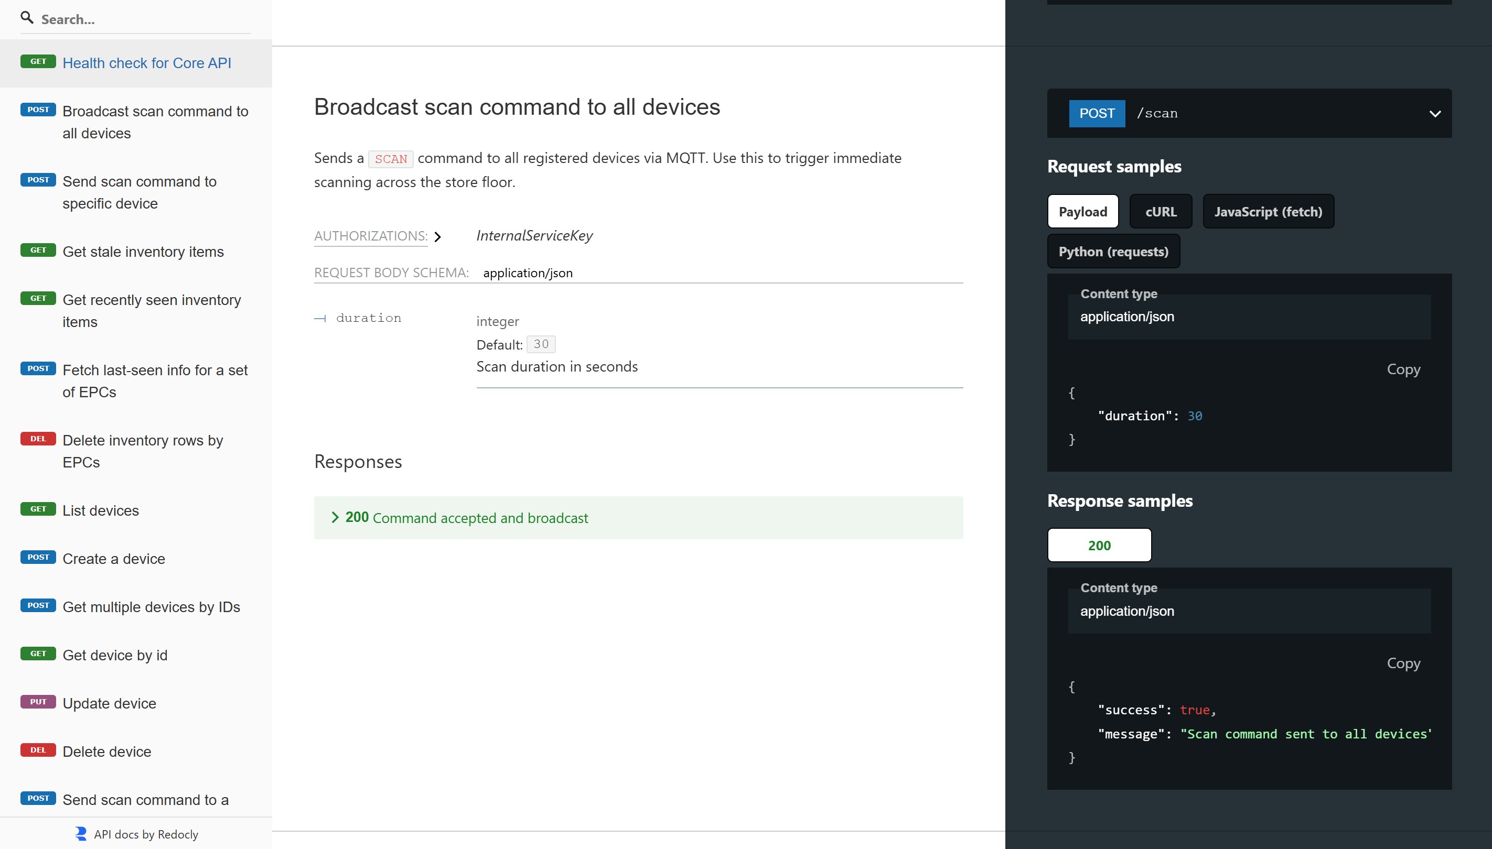
Task: Open Send scan command to specific device
Action: 136,192
